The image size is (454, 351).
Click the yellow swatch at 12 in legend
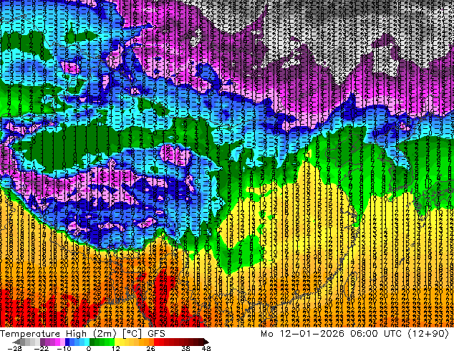pos(117,342)
